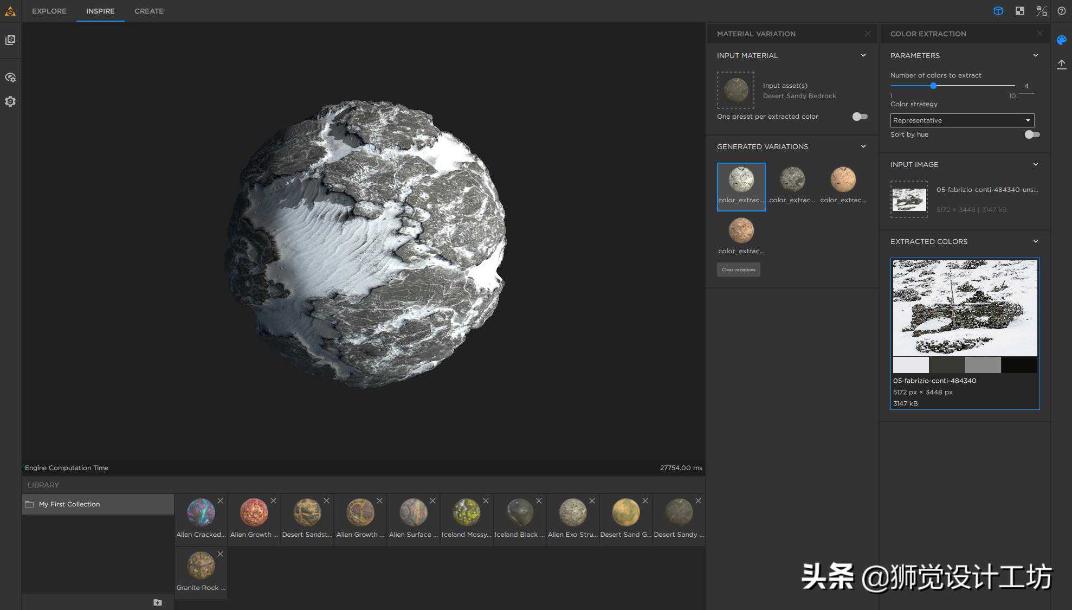Click the upload export icon
This screenshot has height=610, width=1072.
(x=1061, y=64)
